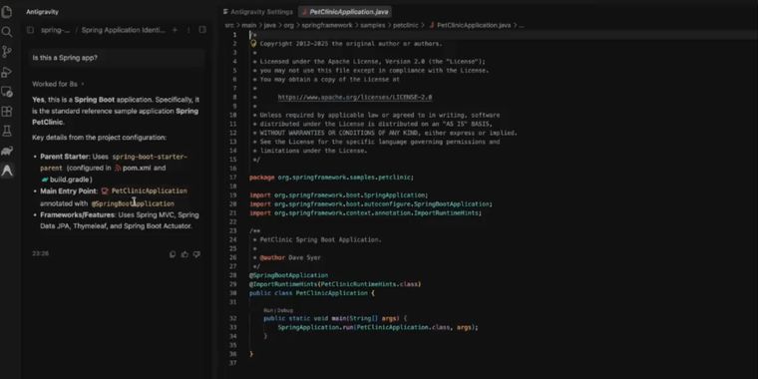Open the Source Control view
This screenshot has width=758, height=379.
coord(7,52)
